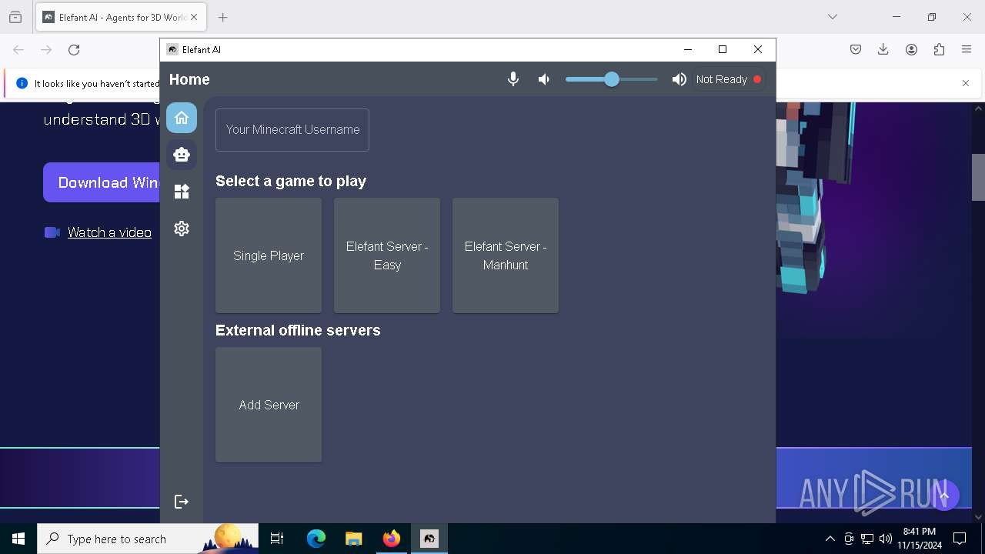This screenshot has height=554, width=985.
Task: Toggle the microphone icon
Action: point(513,79)
